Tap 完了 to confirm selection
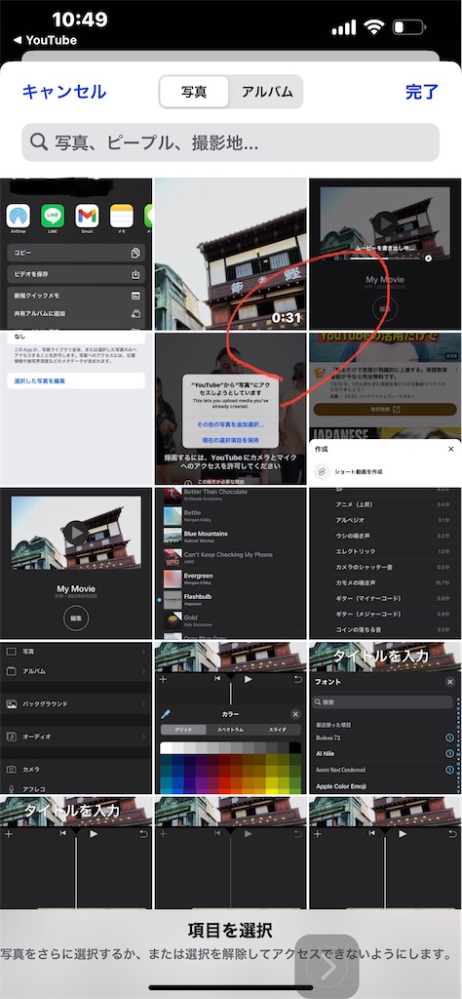Image resolution: width=462 pixels, height=999 pixels. (422, 92)
